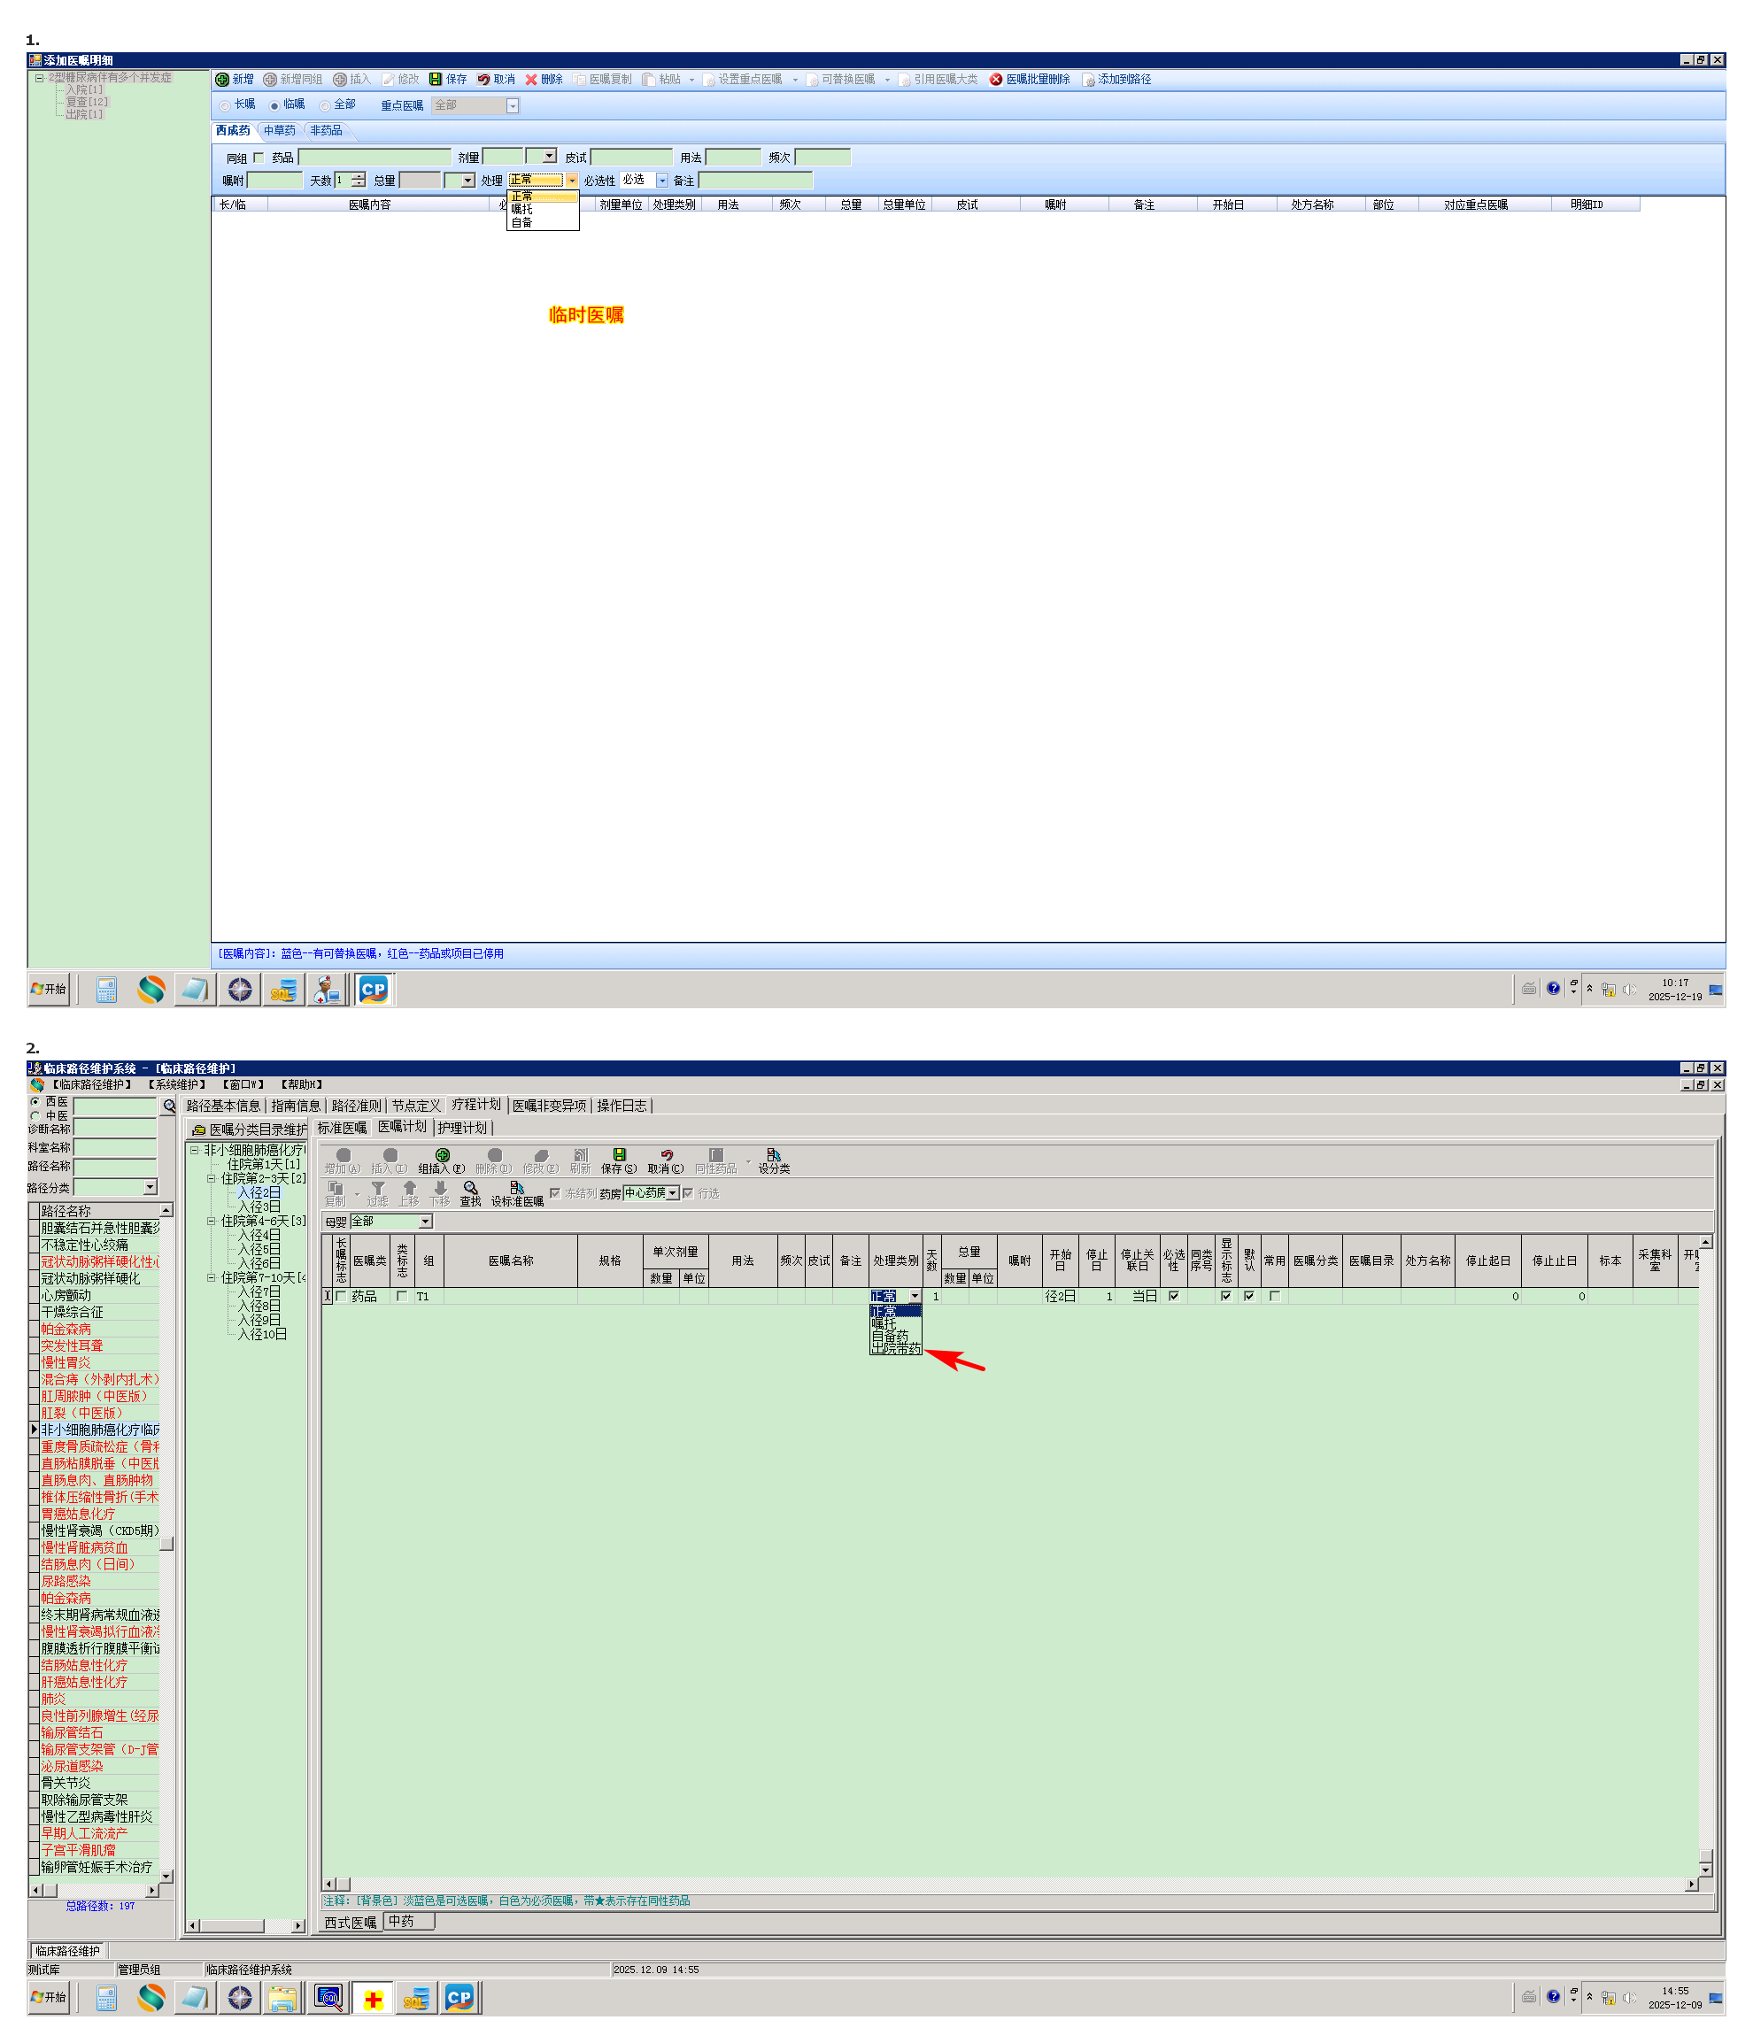Click 取消 undo icon in pathway toolbar

coord(666,1154)
